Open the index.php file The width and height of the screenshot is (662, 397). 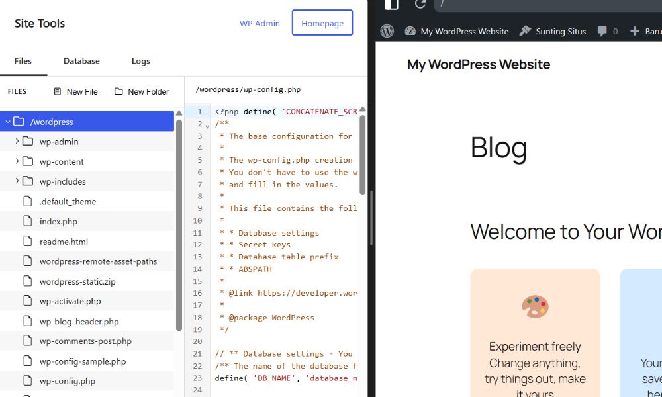(x=58, y=222)
